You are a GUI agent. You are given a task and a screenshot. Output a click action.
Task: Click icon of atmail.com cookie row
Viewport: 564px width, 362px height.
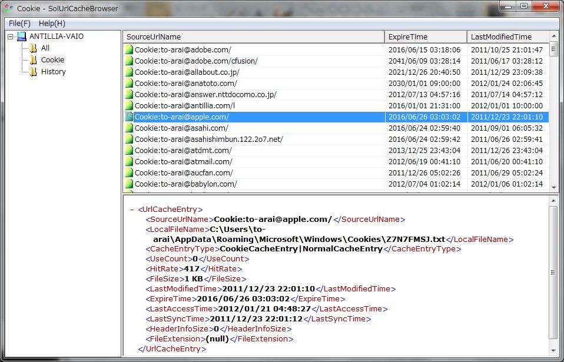pos(129,162)
